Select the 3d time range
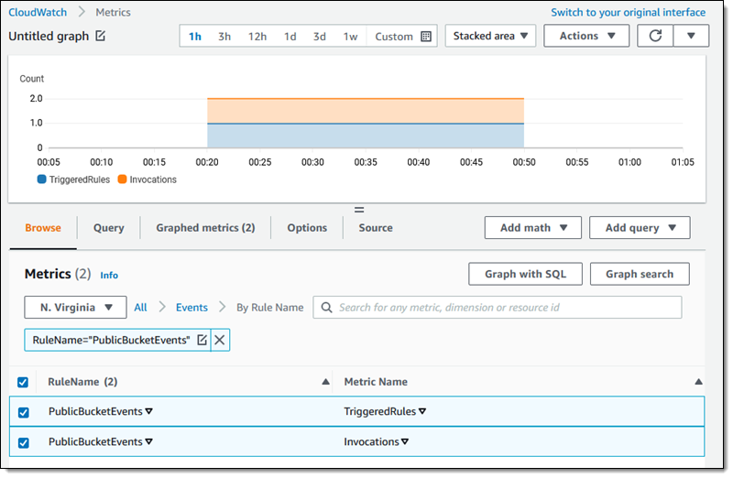The height and width of the screenshot is (478, 733). [320, 37]
